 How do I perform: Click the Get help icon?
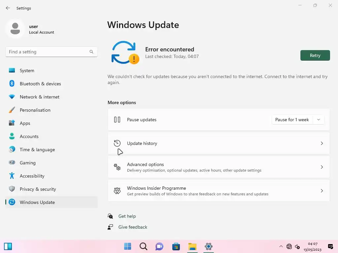(x=110, y=216)
